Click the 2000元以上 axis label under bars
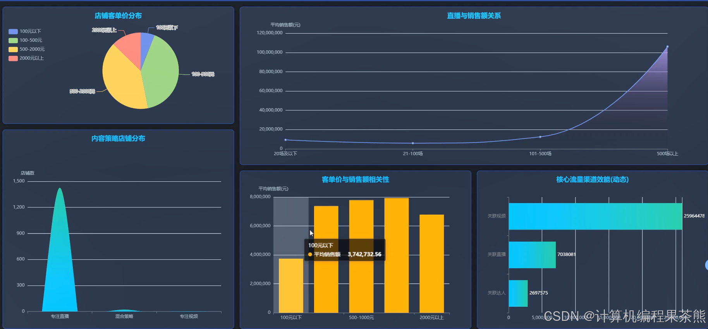The image size is (708, 329). pyautogui.click(x=431, y=317)
